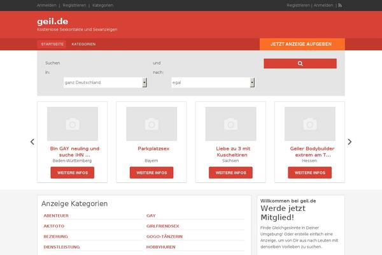Image resolution: width=382 pixels, height=255 pixels.
Task: Open the 'Bin GAY neuling und suche IHN' title
Action: coord(74,152)
